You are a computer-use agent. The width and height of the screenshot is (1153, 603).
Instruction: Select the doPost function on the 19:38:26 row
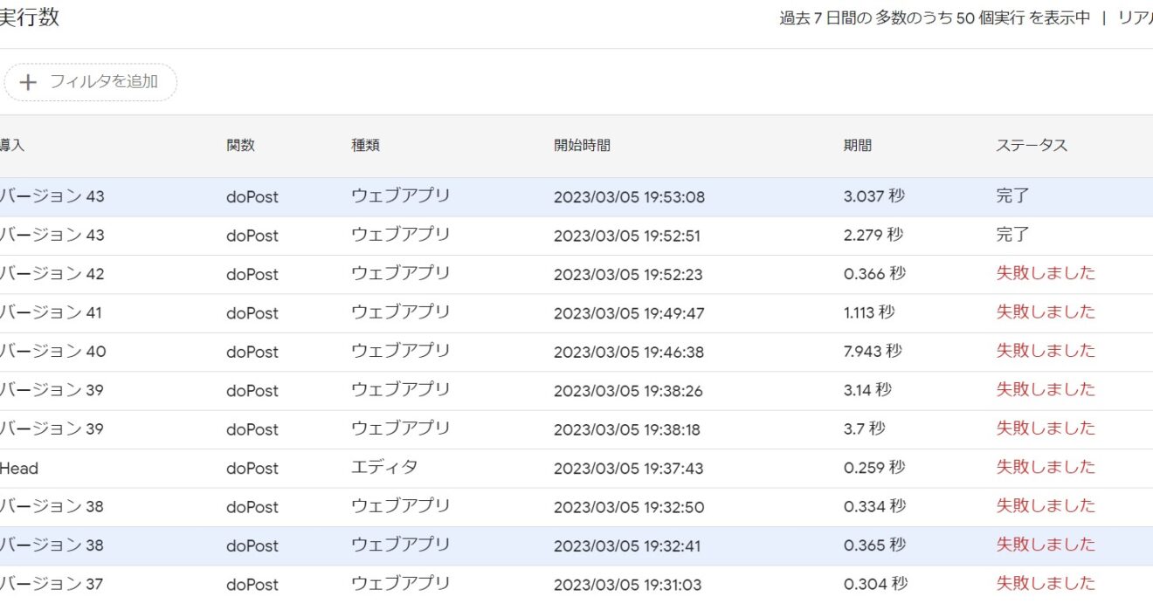tap(252, 390)
